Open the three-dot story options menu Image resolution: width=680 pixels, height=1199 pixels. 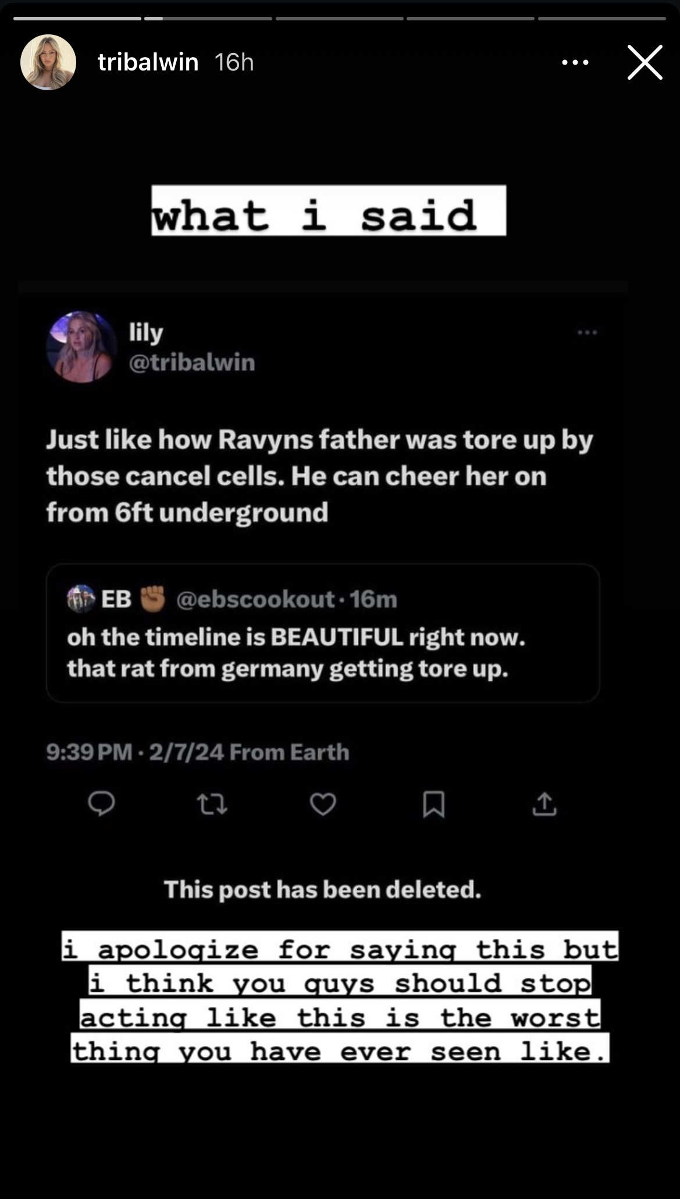click(x=575, y=62)
